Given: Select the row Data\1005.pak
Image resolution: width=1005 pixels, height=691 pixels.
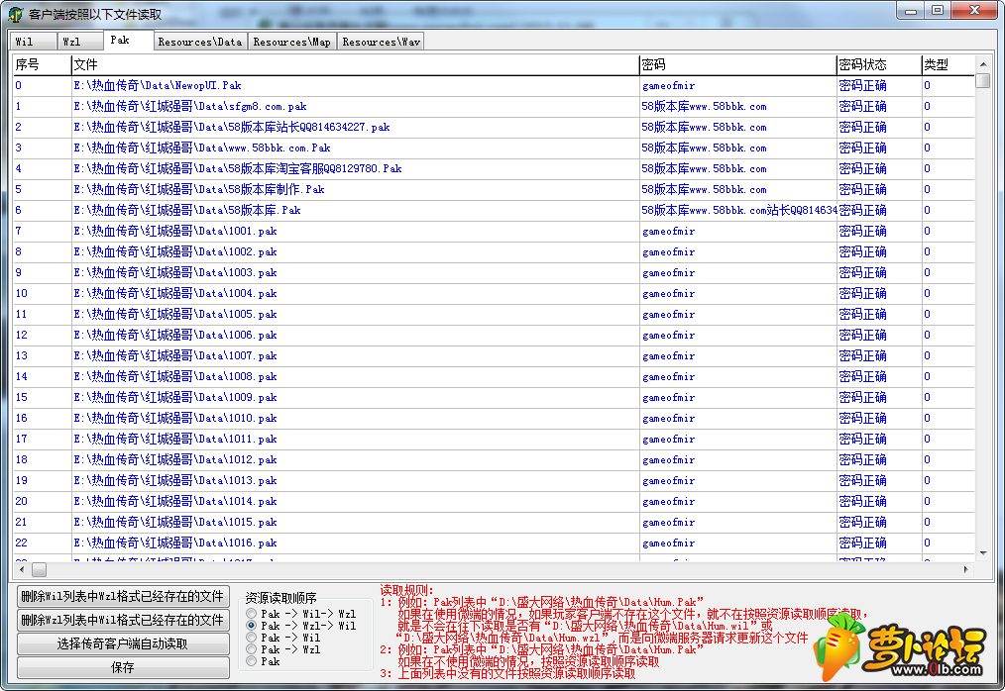Looking at the screenshot, I should 494,315.
